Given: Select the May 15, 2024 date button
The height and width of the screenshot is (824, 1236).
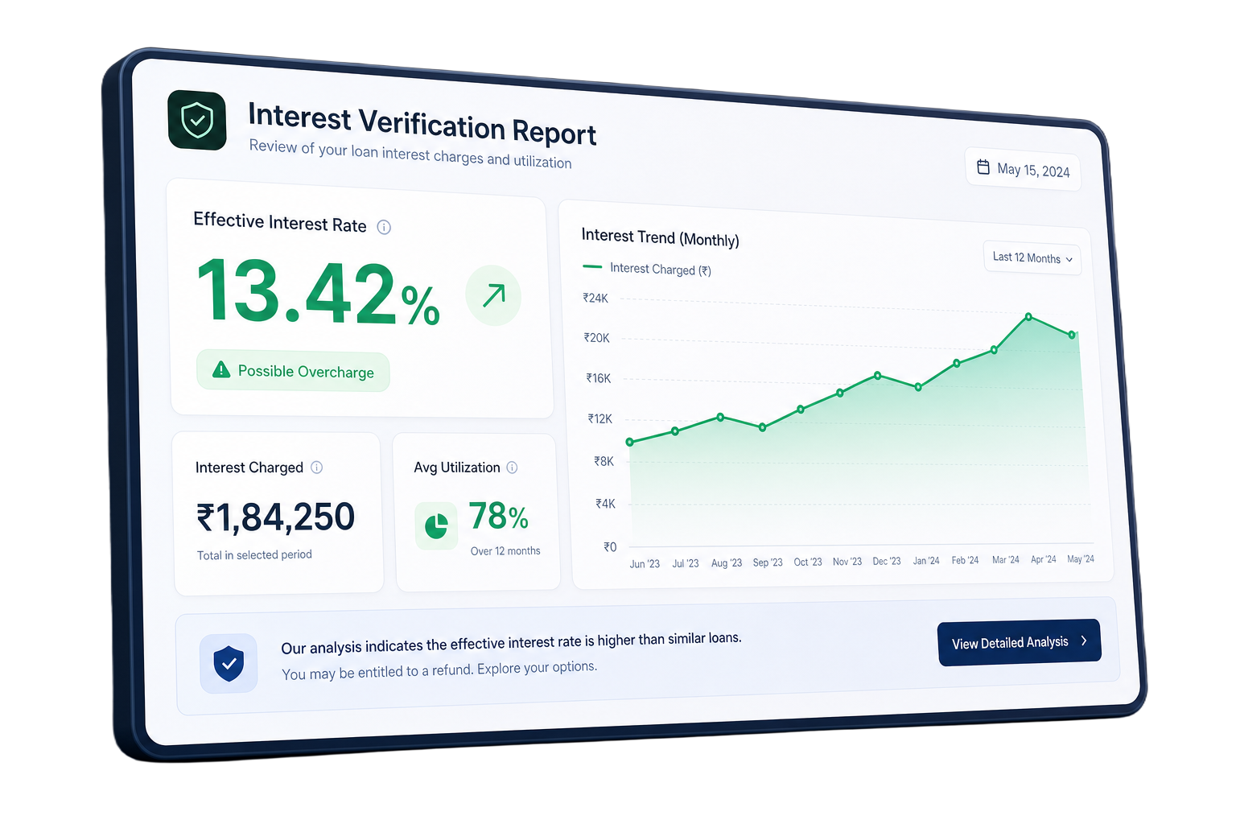Looking at the screenshot, I should click(1023, 168).
